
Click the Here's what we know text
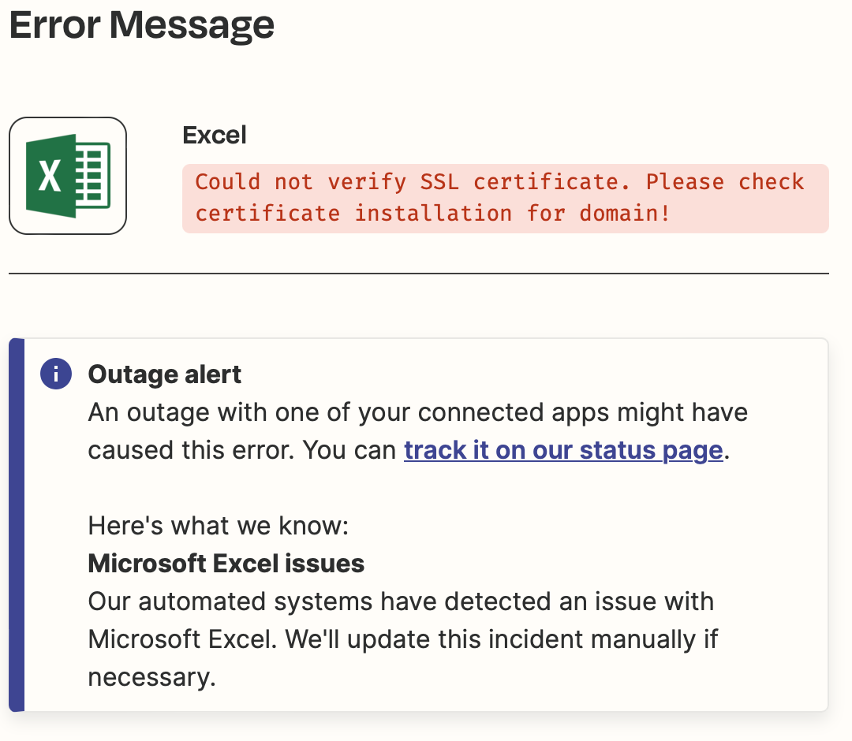point(219,526)
